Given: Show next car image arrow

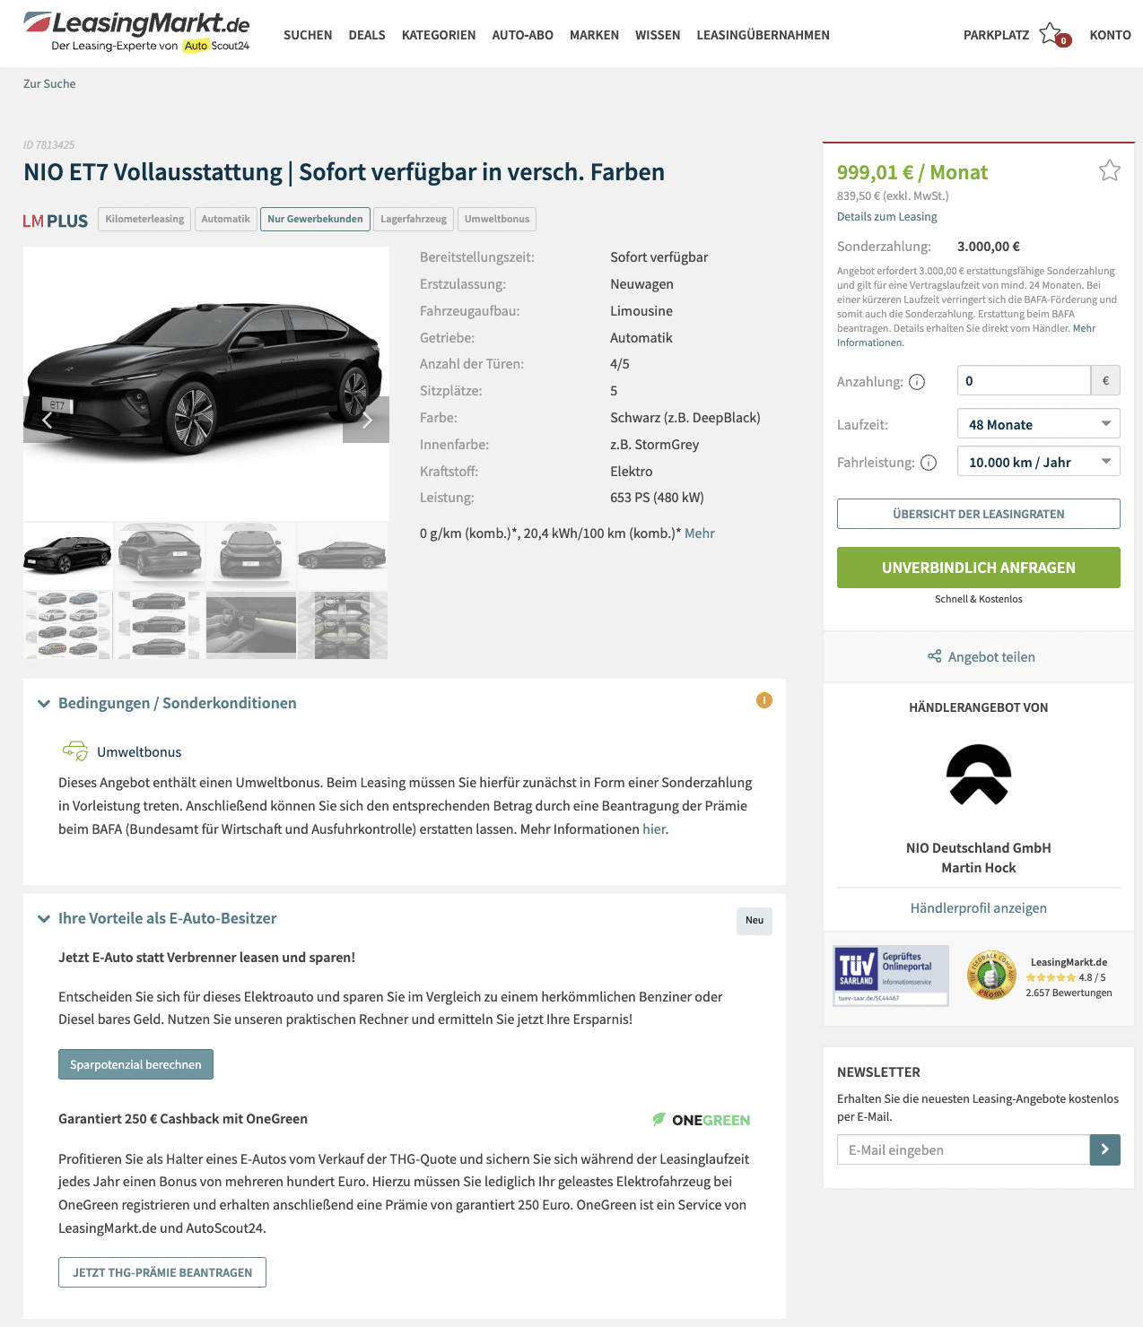Looking at the screenshot, I should pyautogui.click(x=366, y=420).
